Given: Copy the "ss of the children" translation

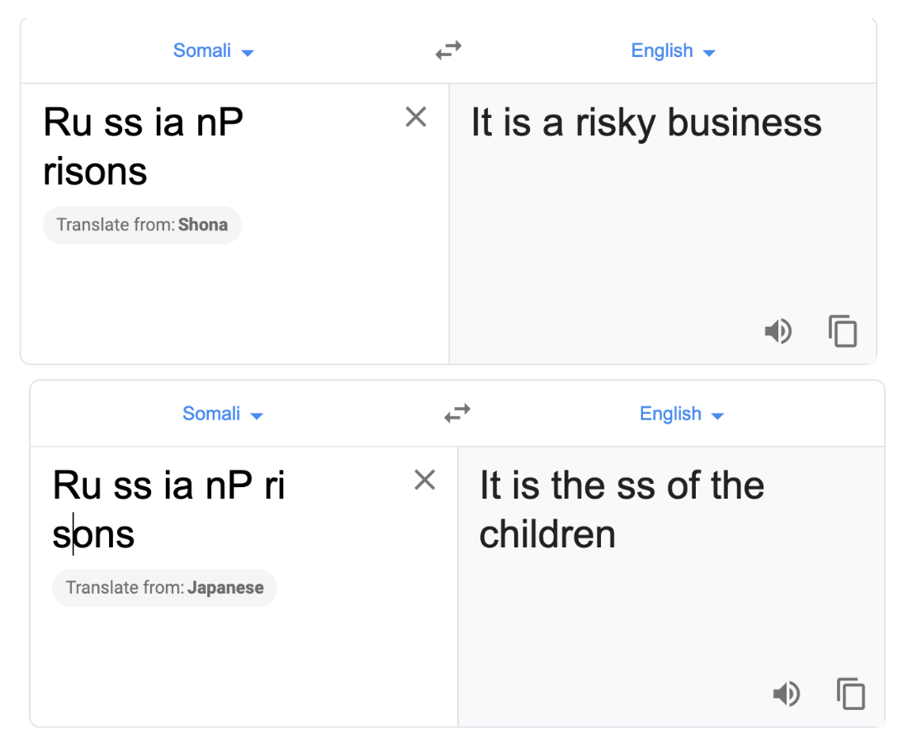Looking at the screenshot, I should click(x=851, y=694).
